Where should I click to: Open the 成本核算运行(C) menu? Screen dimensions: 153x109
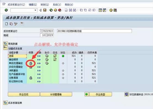16,5
